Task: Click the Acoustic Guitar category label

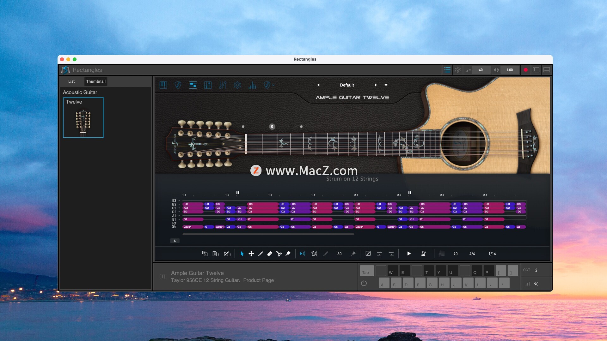Action: tap(80, 92)
